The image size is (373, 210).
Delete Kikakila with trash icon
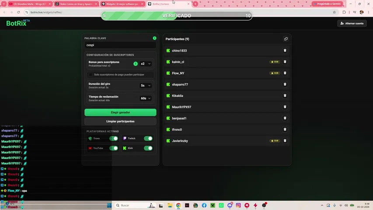point(285,95)
